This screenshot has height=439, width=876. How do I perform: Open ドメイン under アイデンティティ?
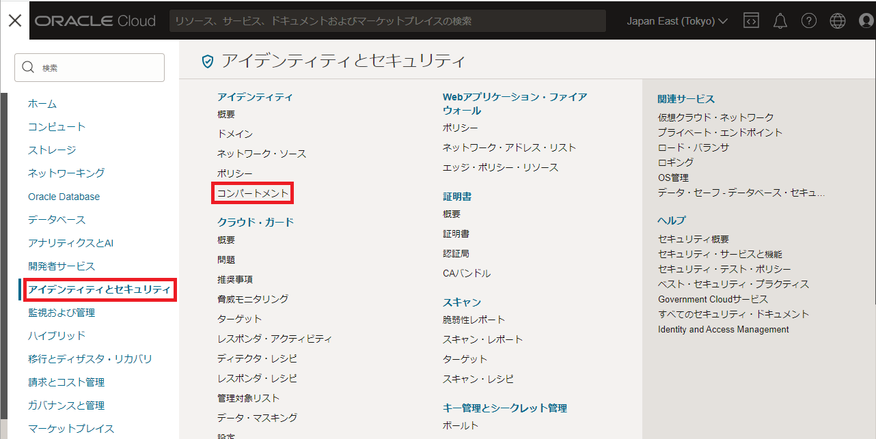[235, 134]
